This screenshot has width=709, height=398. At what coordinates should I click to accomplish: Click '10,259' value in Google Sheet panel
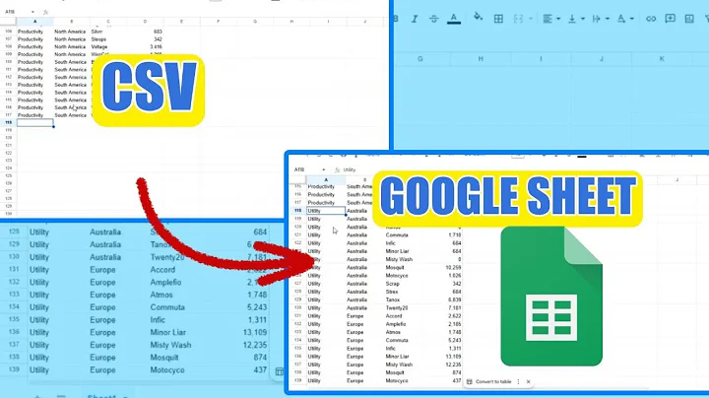[x=453, y=268]
